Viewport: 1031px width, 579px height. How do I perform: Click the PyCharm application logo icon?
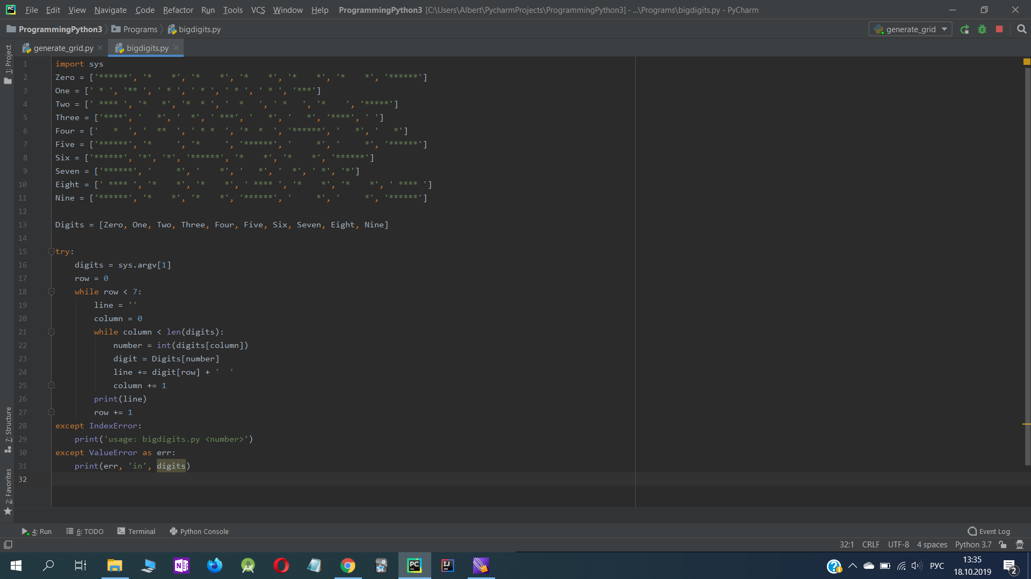(11, 10)
